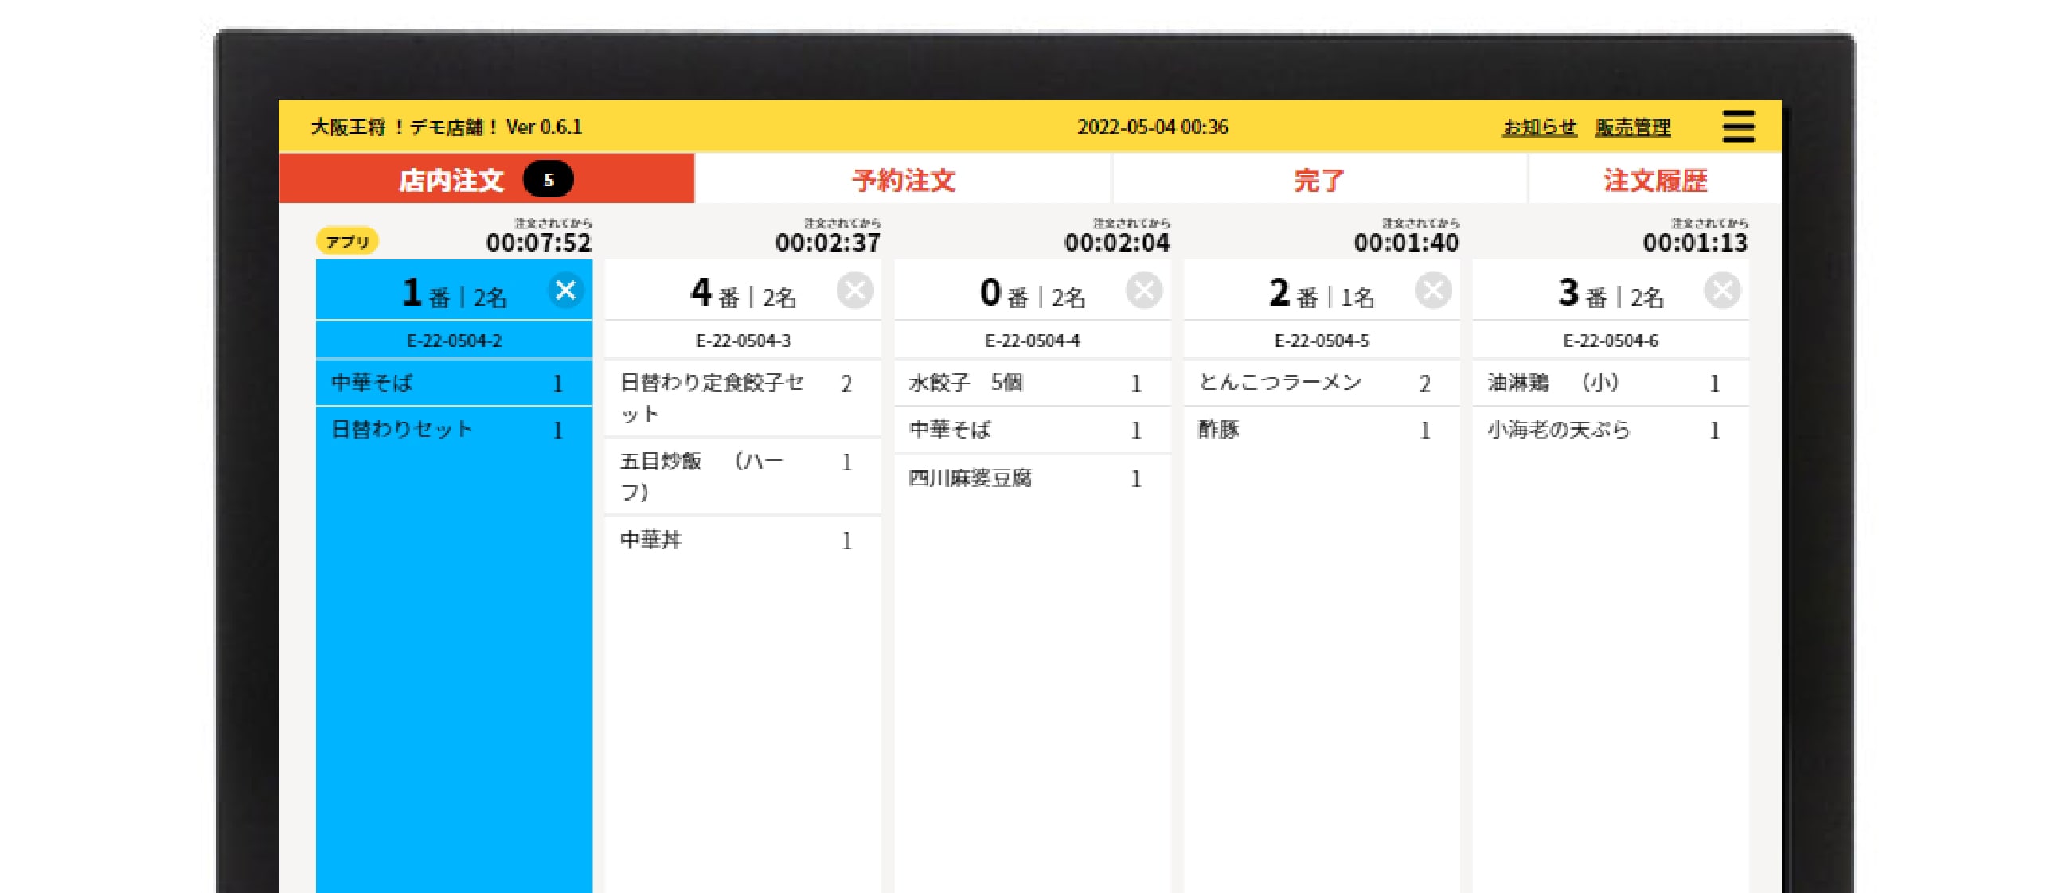Open the hamburger menu icon
2070x893 pixels.
point(1737,127)
